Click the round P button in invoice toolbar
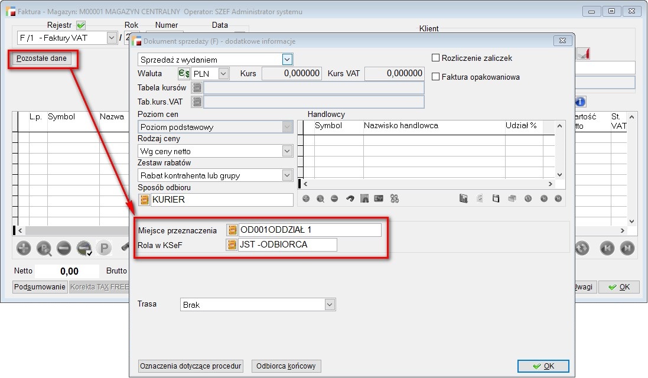648x378 pixels. coord(104,249)
